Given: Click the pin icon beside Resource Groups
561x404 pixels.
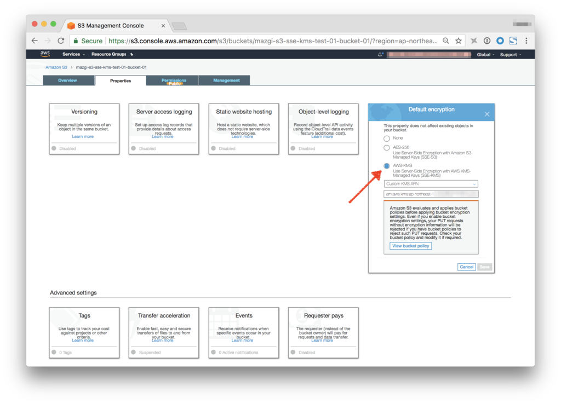Looking at the screenshot, I should tap(131, 54).
